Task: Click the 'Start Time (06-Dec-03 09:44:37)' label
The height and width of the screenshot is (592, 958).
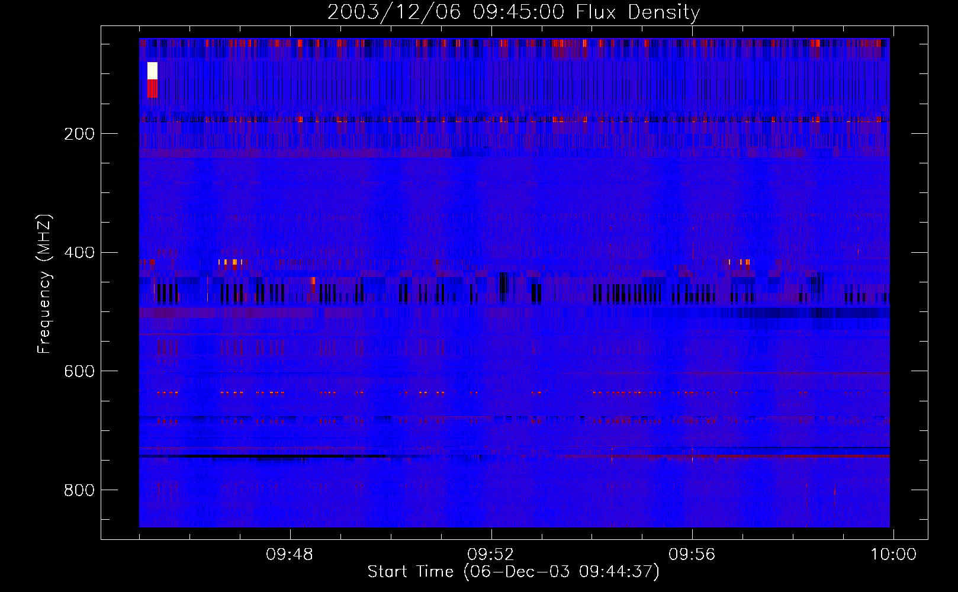Action: click(513, 572)
